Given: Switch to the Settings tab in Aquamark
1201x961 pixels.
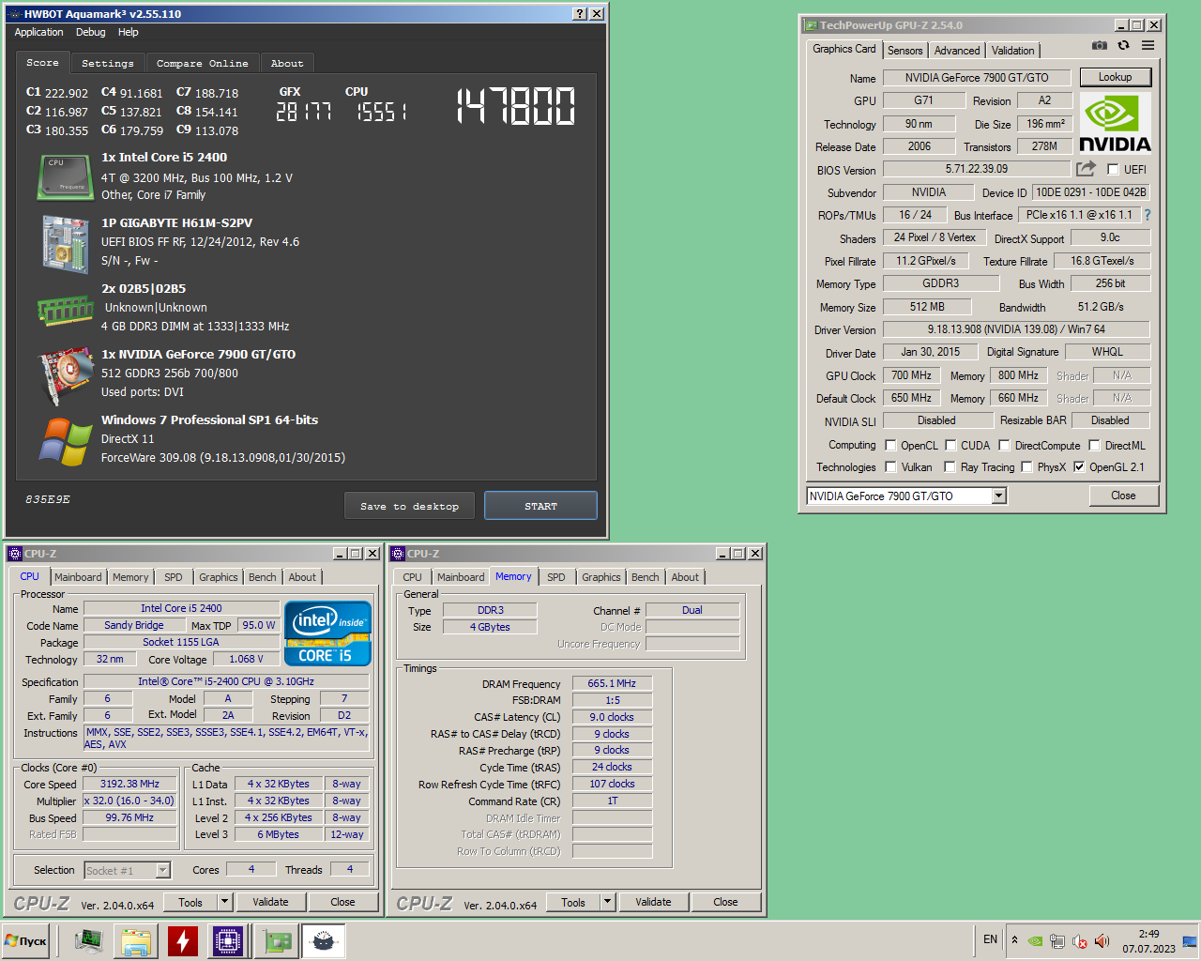Looking at the screenshot, I should point(108,63).
